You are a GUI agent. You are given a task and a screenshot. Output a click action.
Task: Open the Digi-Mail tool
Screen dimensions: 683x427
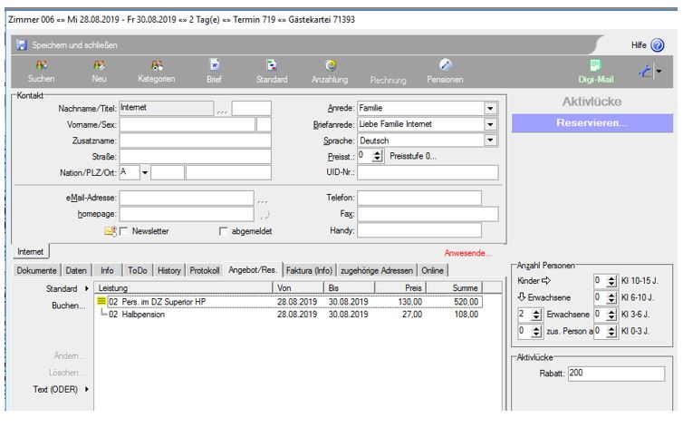click(595, 72)
